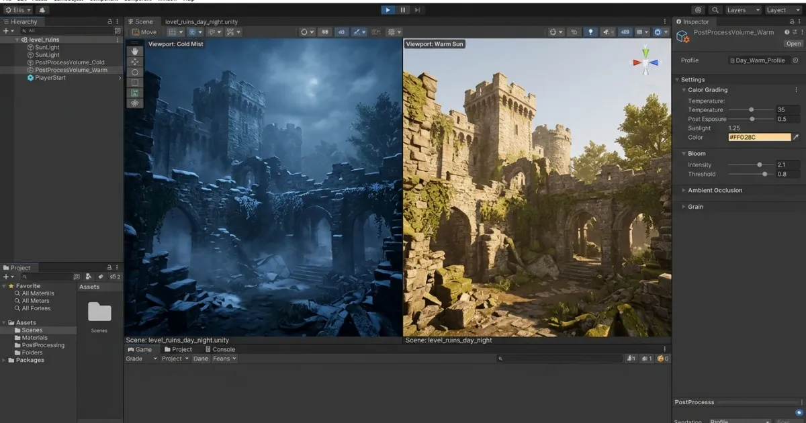Open the Gizmos dropdown in scene toolbar

click(x=661, y=32)
